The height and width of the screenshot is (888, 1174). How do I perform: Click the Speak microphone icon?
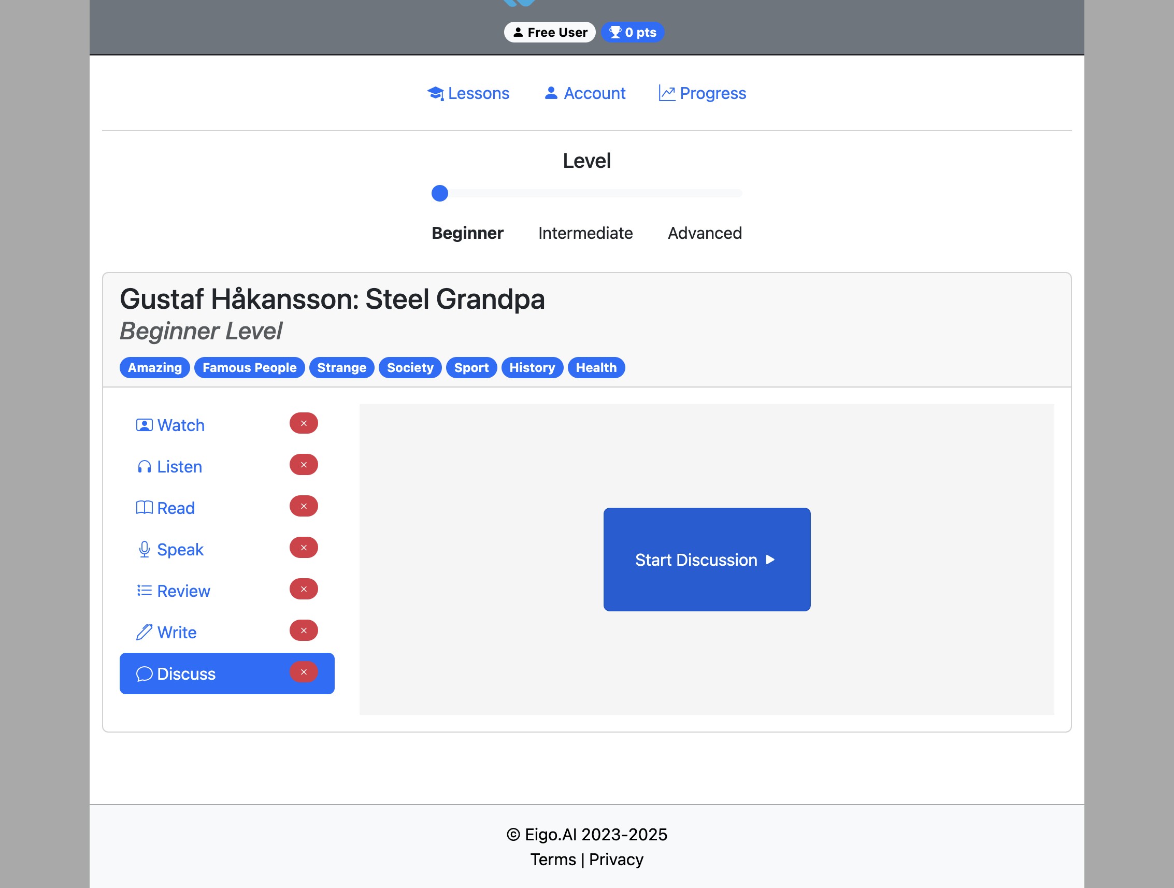[x=145, y=549]
